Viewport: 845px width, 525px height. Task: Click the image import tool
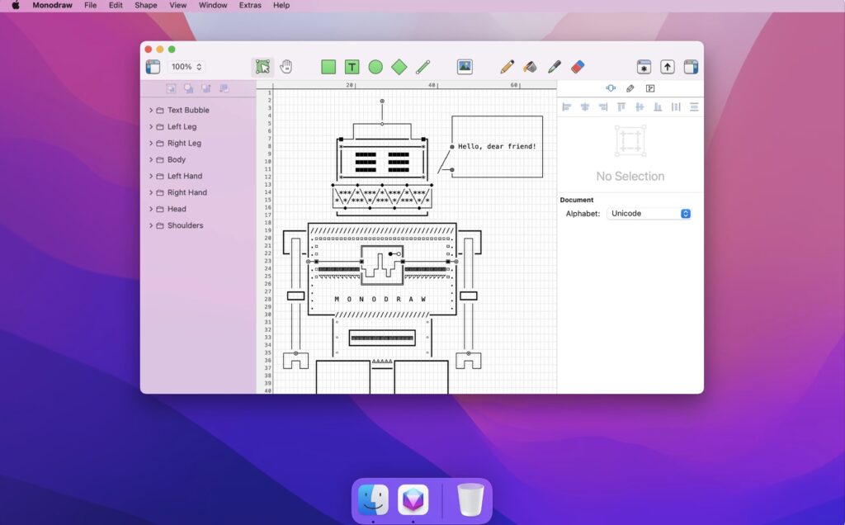pos(464,67)
